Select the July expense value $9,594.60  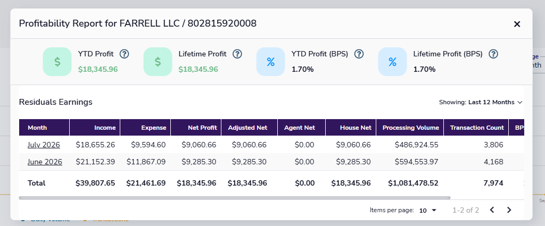148,145
